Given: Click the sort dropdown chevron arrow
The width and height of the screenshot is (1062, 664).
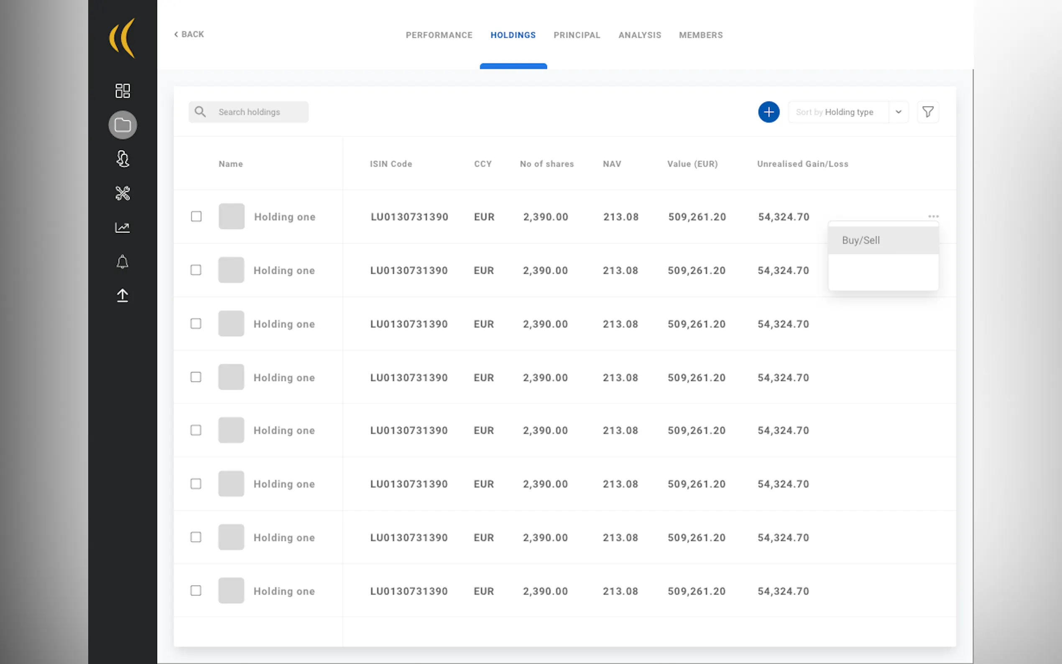Looking at the screenshot, I should coord(898,112).
